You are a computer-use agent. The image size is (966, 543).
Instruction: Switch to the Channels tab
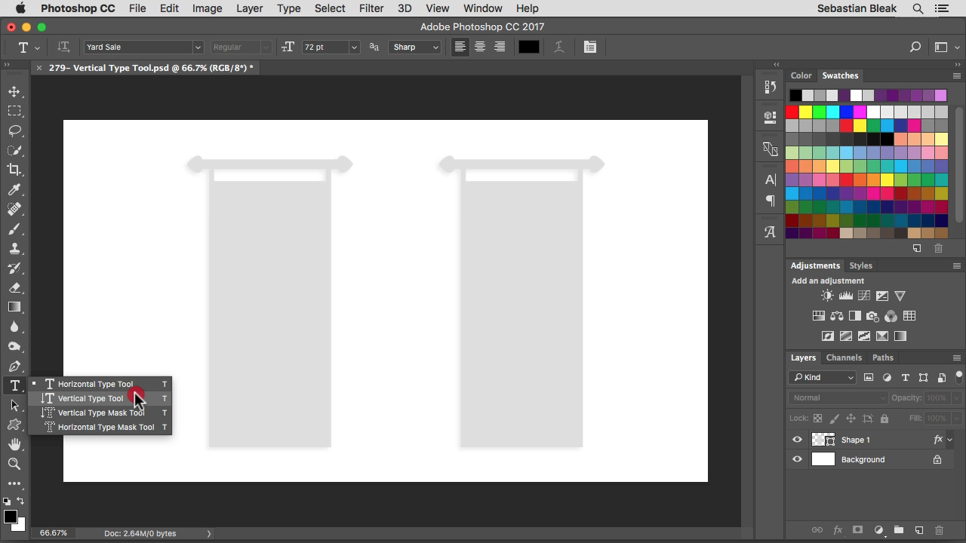point(843,357)
